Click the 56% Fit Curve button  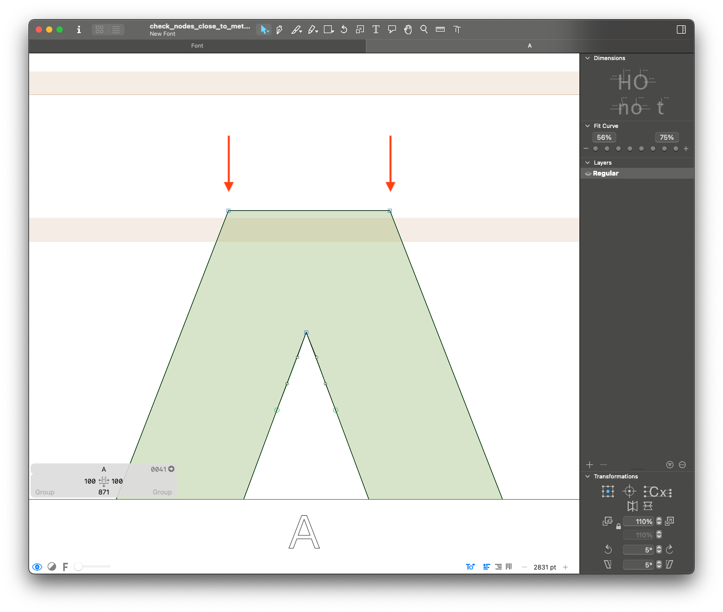pos(604,137)
